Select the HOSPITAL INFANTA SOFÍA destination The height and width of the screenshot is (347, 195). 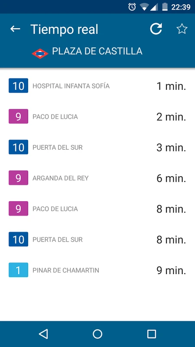click(71, 86)
